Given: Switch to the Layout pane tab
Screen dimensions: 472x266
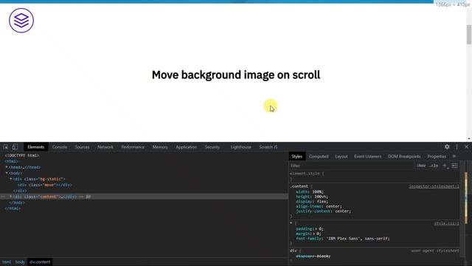Looking at the screenshot, I should 341,156.
